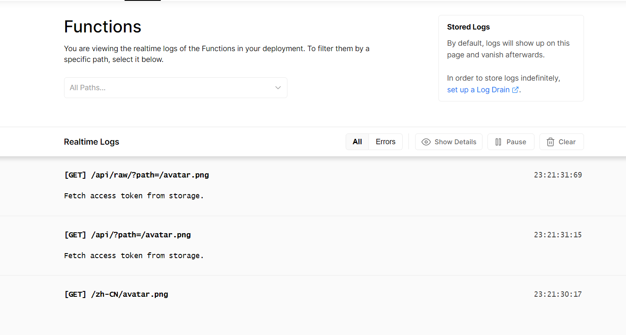
Task: Switch to the Errors filter
Action: (385, 142)
